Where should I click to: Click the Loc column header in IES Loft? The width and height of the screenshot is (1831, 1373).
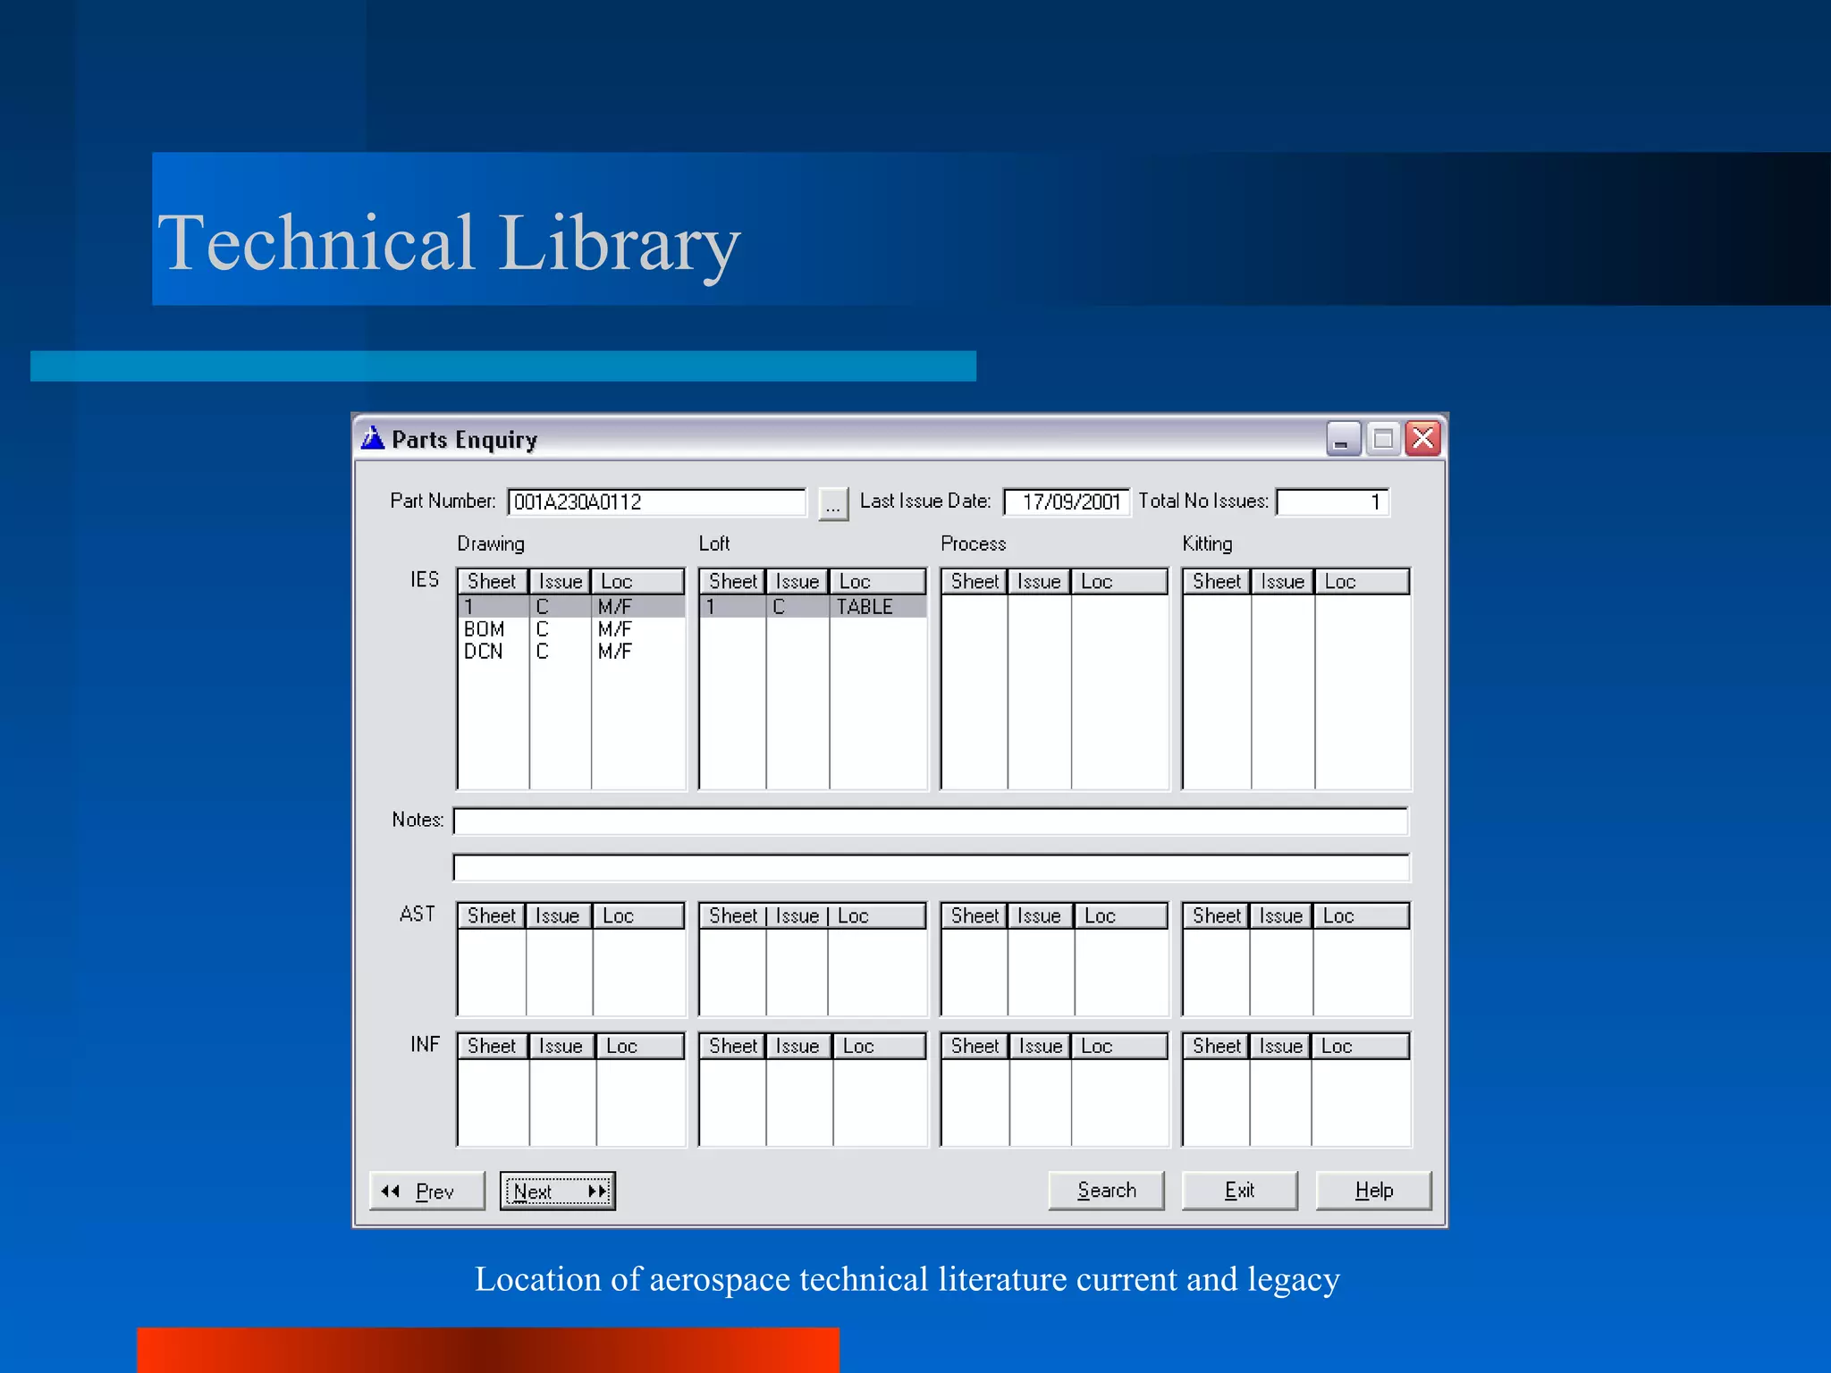click(878, 581)
